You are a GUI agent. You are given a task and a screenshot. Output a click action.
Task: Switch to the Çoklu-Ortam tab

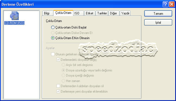(63, 13)
